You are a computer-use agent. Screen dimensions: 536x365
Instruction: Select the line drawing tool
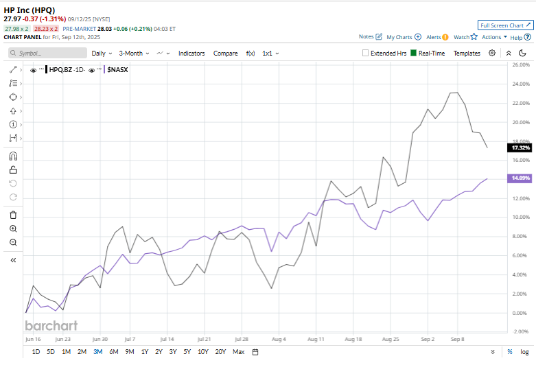coord(13,70)
